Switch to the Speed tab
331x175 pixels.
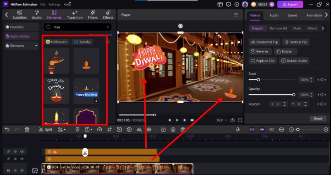[293, 15]
